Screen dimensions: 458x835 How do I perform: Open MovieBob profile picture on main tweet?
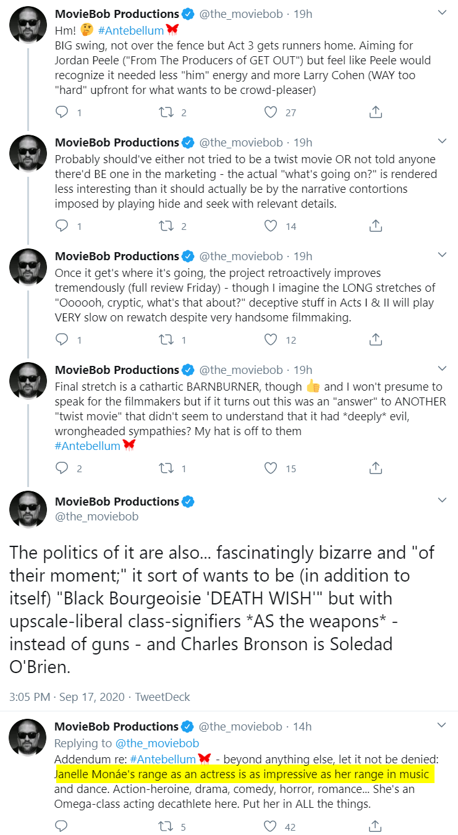pyautogui.click(x=28, y=510)
